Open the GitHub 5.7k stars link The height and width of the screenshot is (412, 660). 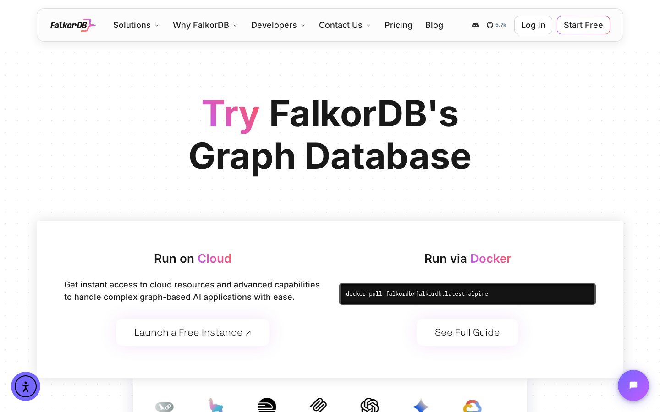[x=496, y=25]
